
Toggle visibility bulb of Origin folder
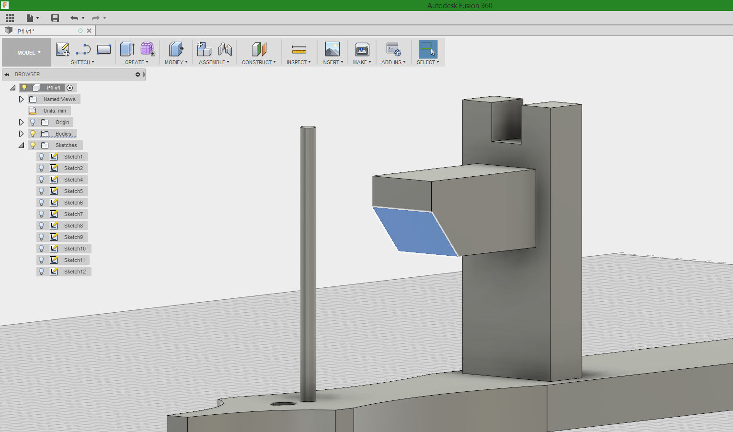[33, 122]
